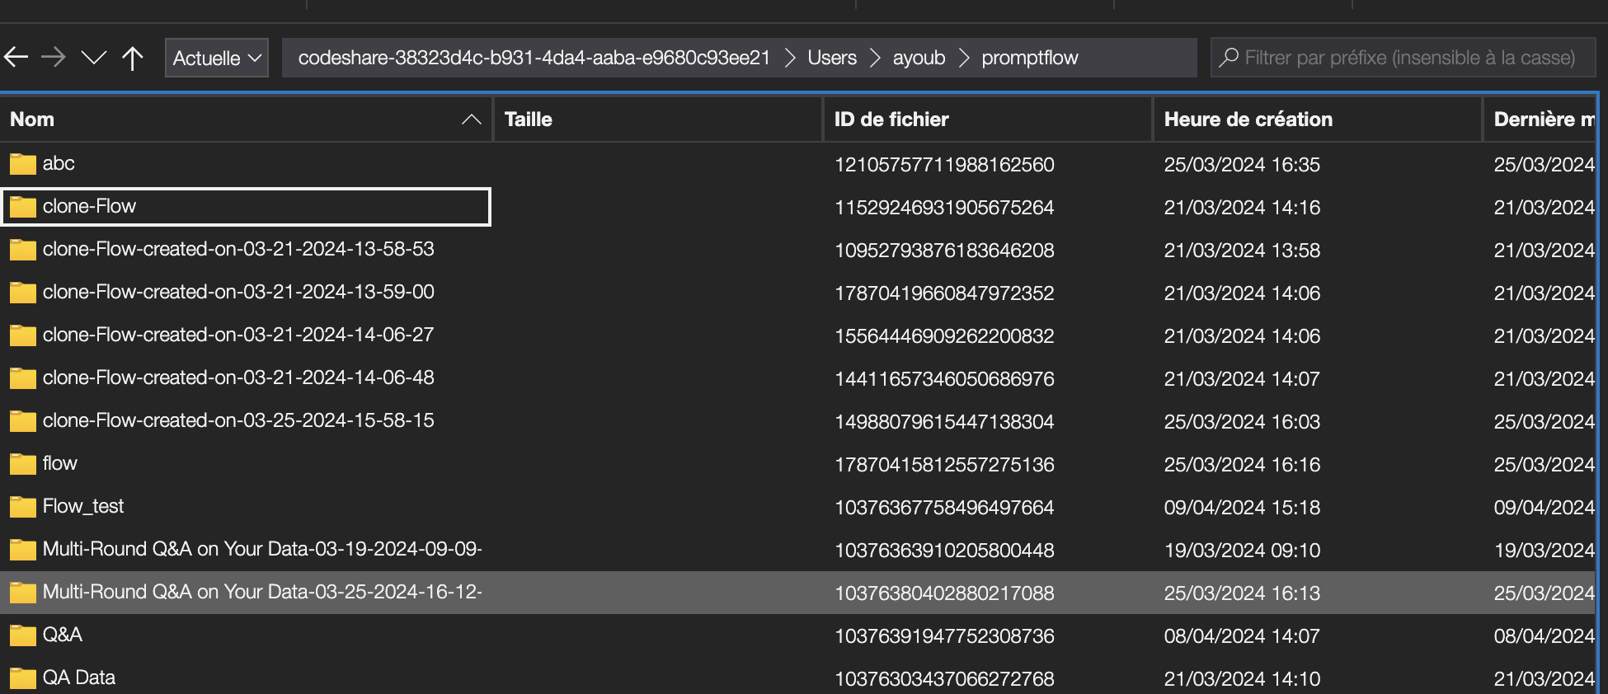Click the Flow_test folder icon
This screenshot has width=1608, height=694.
point(23,507)
